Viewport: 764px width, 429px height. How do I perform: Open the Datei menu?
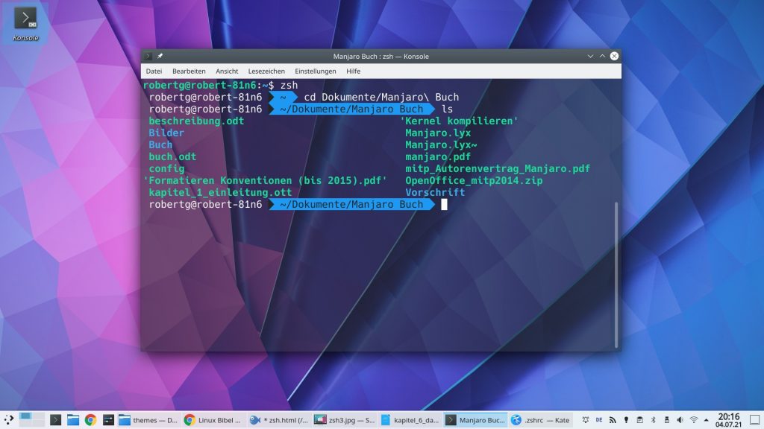(154, 71)
